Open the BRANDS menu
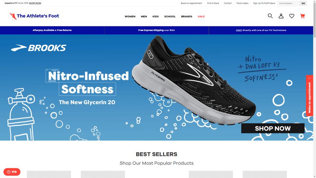The height and width of the screenshot is (178, 316). pyautogui.click(x=187, y=16)
